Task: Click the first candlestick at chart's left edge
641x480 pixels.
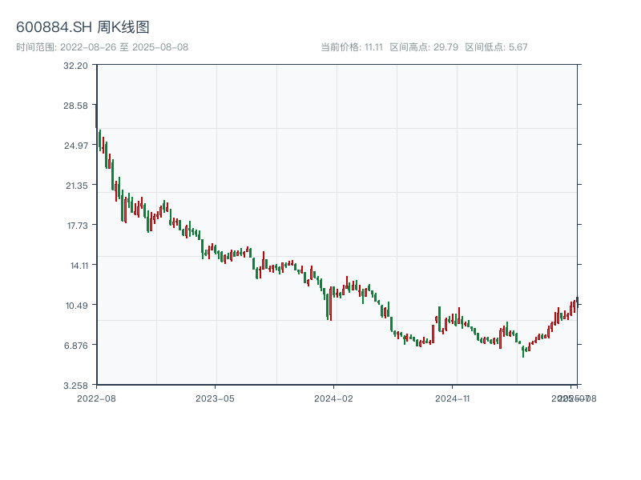Action: coord(97,116)
